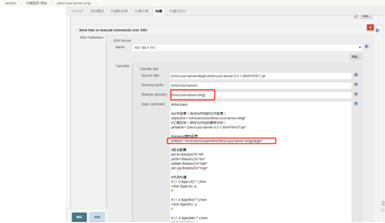Viewport: 385px width, 223px height.
Task: Open help icon for Remove prefix field
Action: (x=356, y=84)
